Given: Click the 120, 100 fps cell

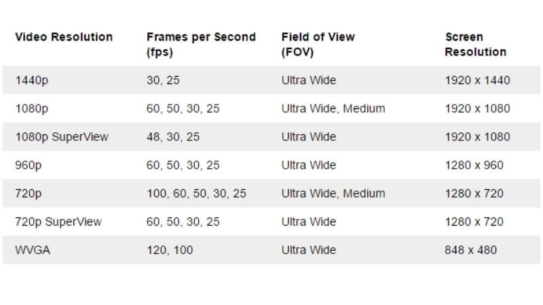Looking at the screenshot, I should tap(170, 250).
